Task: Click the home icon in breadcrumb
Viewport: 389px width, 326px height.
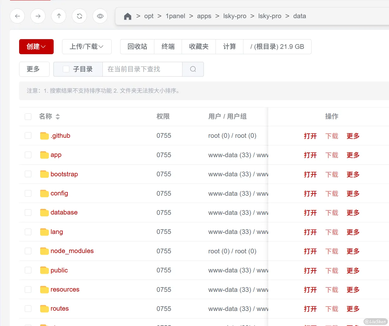Action: (x=128, y=16)
